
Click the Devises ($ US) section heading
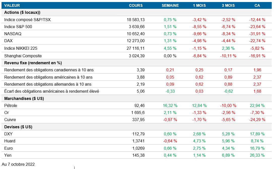point(18,127)
